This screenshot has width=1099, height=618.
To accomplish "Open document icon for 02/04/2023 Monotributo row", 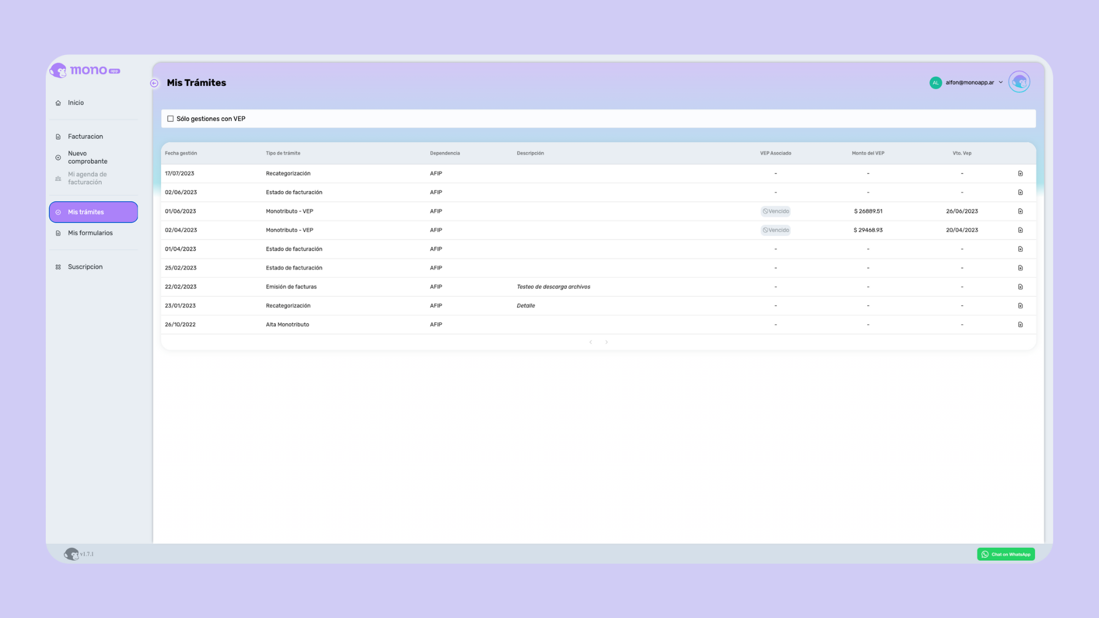I will pos(1020,230).
